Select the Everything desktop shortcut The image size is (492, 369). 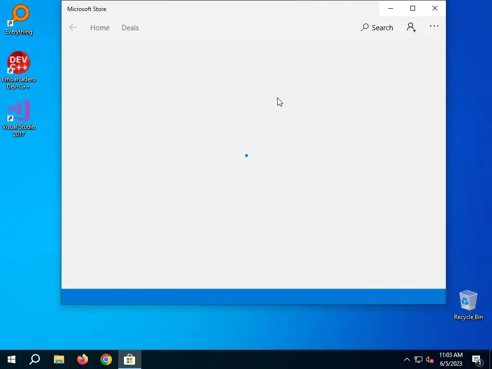[19, 20]
